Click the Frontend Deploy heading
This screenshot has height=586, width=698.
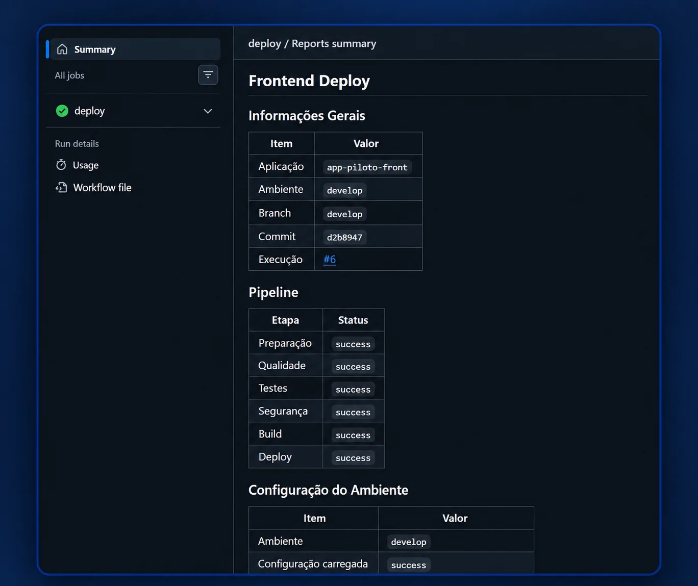(309, 81)
